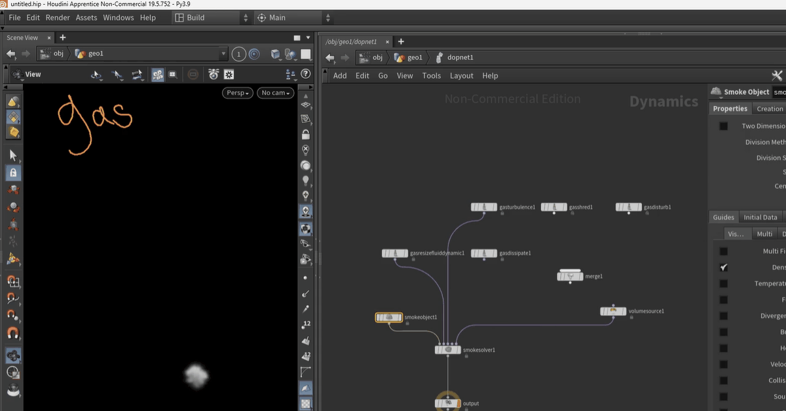
Task: Enable the Multi Field checkbox
Action: pos(723,251)
